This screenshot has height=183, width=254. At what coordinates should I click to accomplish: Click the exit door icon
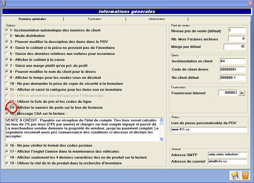point(245,176)
